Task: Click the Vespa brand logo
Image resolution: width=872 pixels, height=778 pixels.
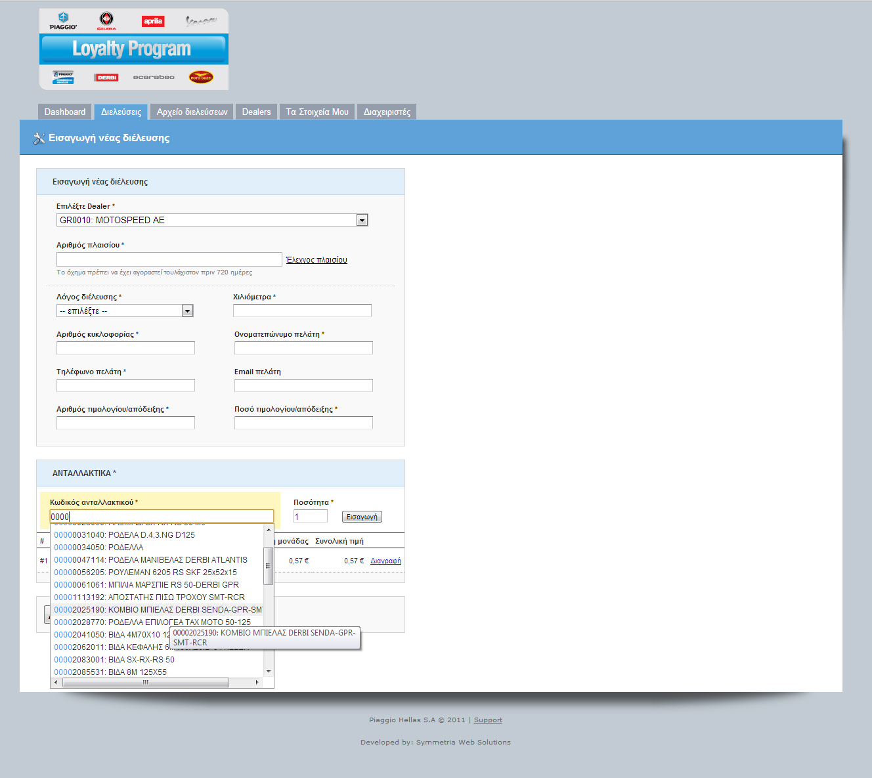Action: click(200, 20)
